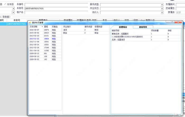
Task: Sort by the 交车日期 column header
Action: [34, 27]
